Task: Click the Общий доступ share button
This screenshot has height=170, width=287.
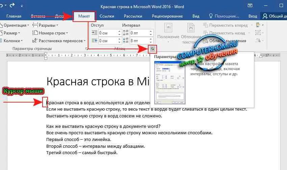Action: click(275, 16)
